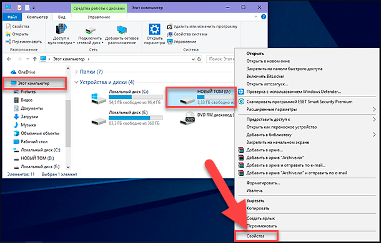Select the Local Disk (C:) drive icon
This screenshot has width=381, height=243.
[x=99, y=98]
